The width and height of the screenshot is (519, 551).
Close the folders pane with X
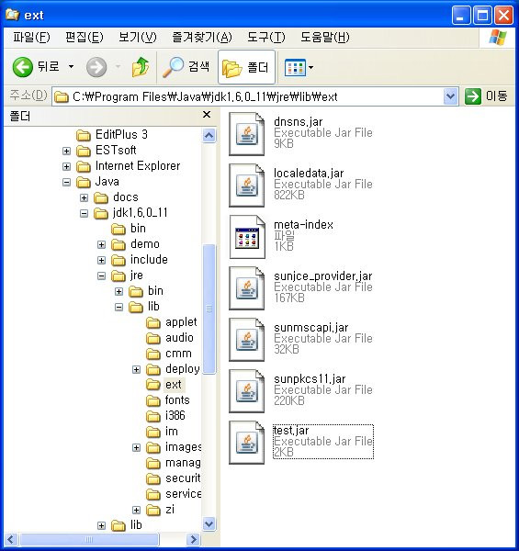[x=207, y=115]
